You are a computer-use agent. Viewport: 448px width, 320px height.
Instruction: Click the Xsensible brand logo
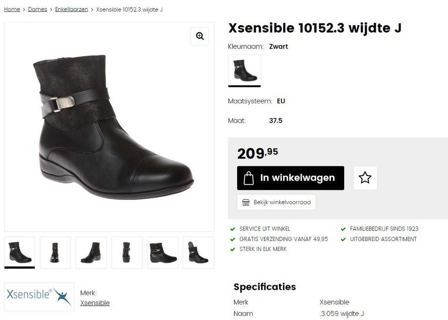pos(39,297)
